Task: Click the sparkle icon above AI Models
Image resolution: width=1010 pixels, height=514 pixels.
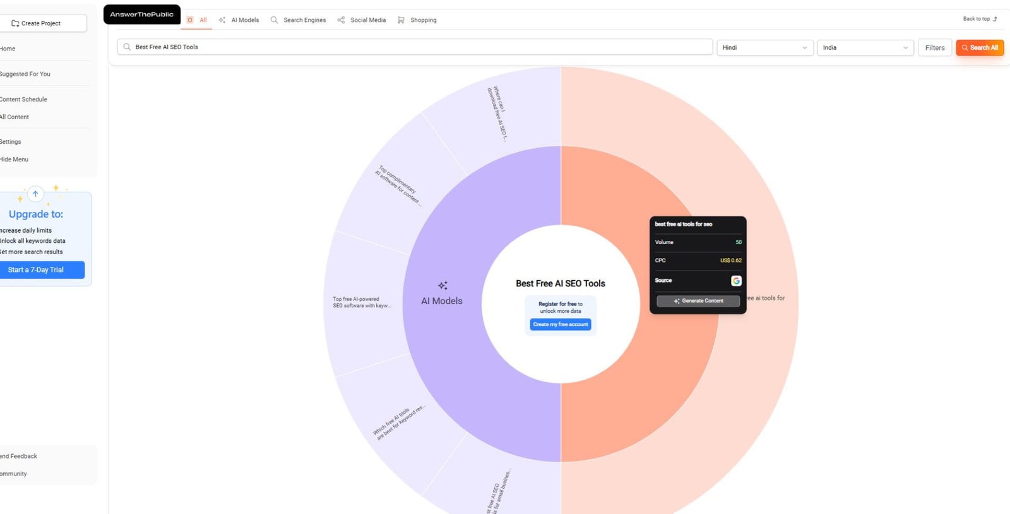Action: coord(443,286)
